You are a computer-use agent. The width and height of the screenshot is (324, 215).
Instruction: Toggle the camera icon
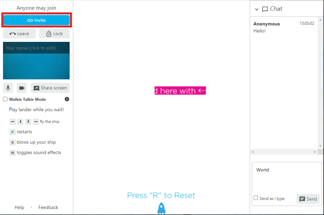[22, 88]
